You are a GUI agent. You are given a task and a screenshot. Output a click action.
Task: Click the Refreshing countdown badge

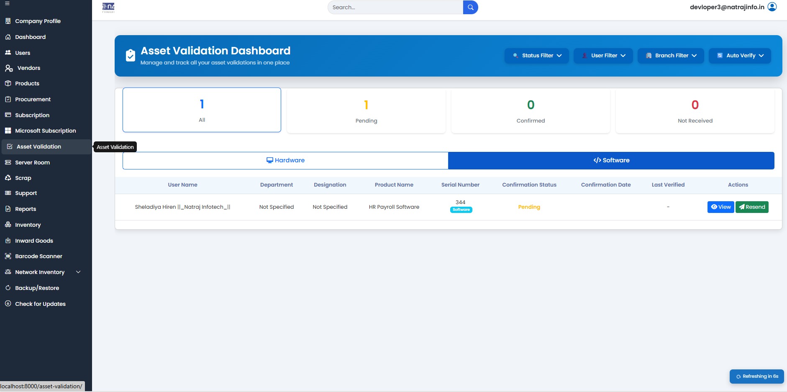pos(757,377)
